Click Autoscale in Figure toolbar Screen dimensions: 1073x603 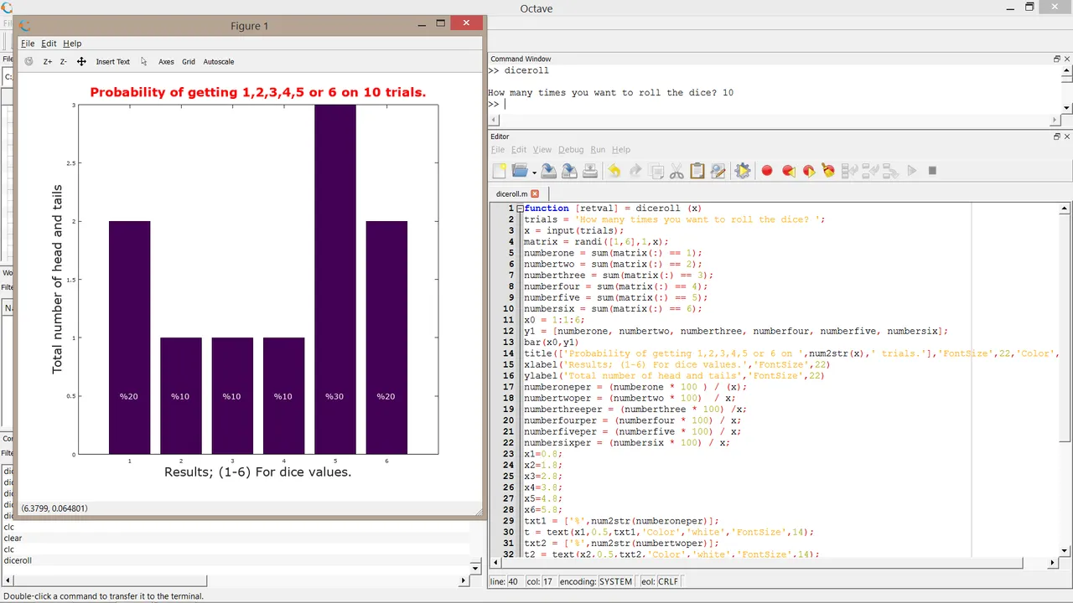coord(219,62)
